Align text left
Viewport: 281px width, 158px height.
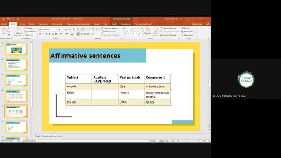coord(78,34)
